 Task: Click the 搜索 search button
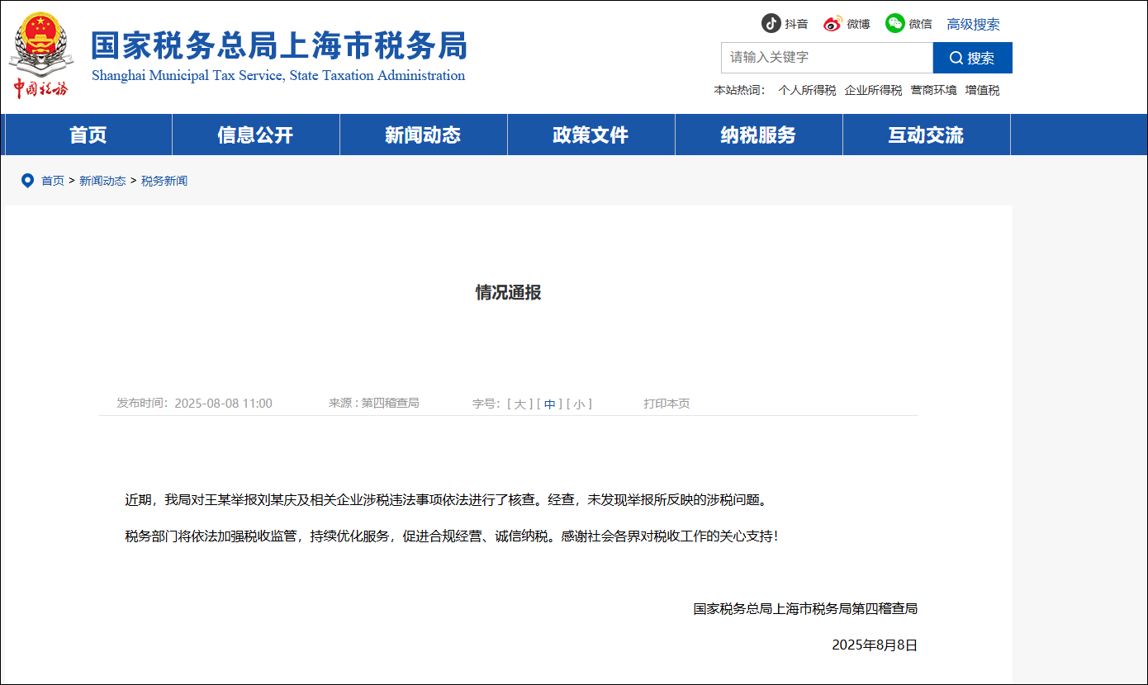pos(972,58)
